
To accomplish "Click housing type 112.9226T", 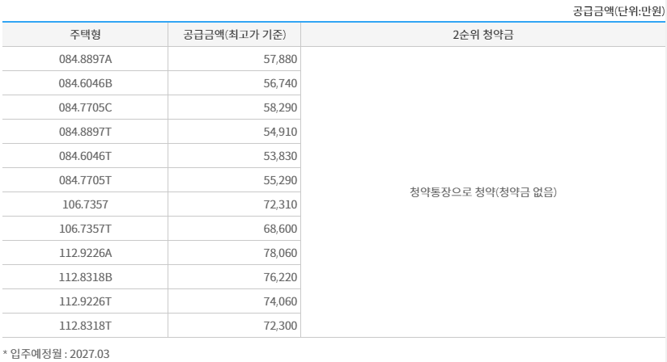I will [x=85, y=301].
